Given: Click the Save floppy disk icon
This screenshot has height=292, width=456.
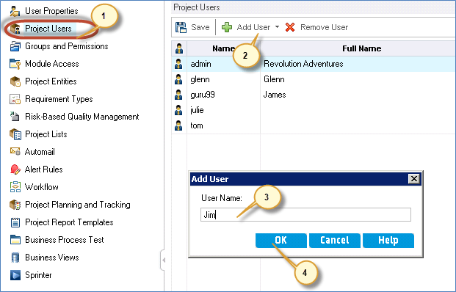Looking at the screenshot, I should (181, 27).
